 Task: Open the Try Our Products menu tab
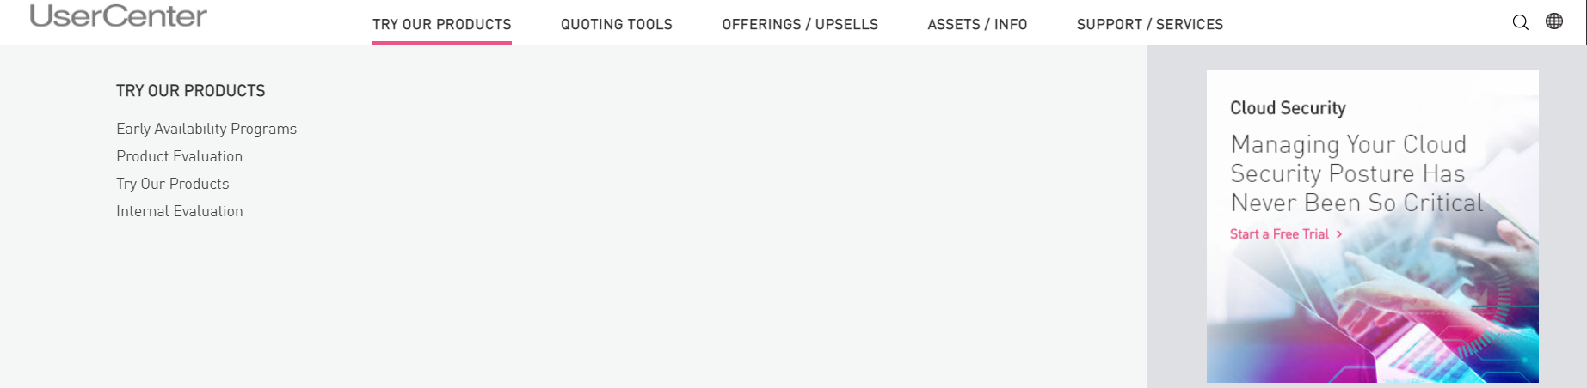(x=442, y=24)
